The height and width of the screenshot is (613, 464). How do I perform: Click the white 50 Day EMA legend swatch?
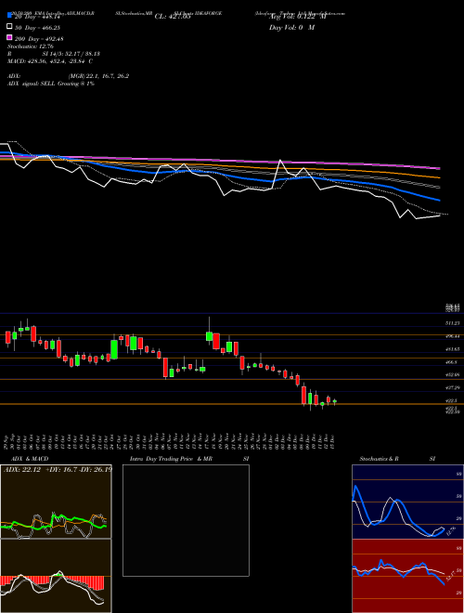10,27
